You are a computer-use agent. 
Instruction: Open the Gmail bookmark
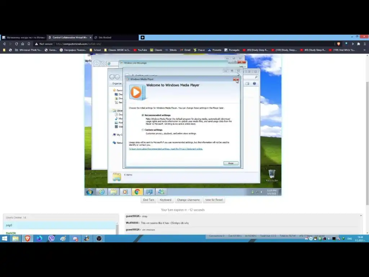point(185,50)
